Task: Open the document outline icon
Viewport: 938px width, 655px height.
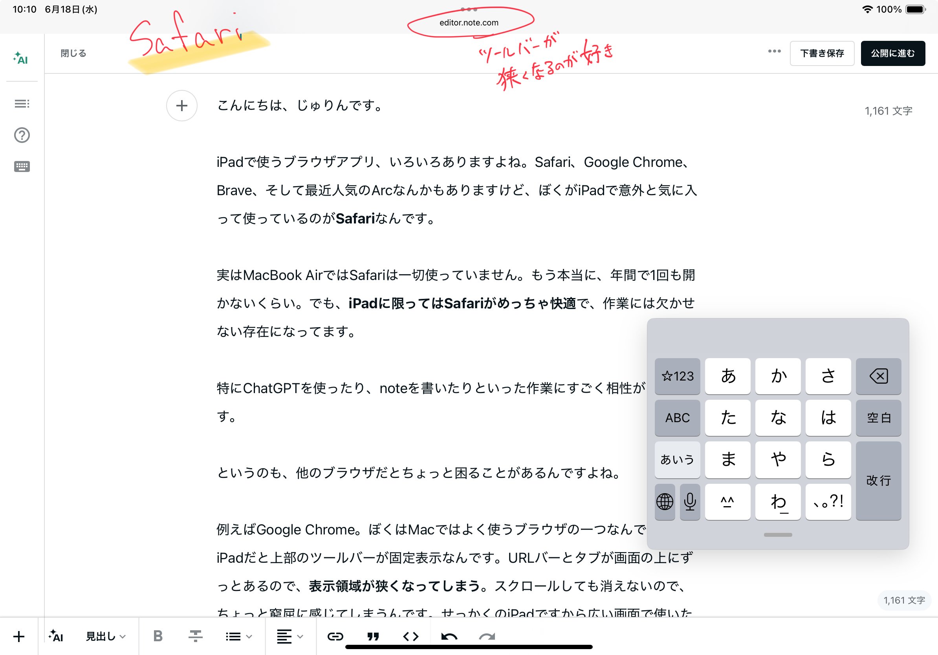Action: [x=21, y=103]
